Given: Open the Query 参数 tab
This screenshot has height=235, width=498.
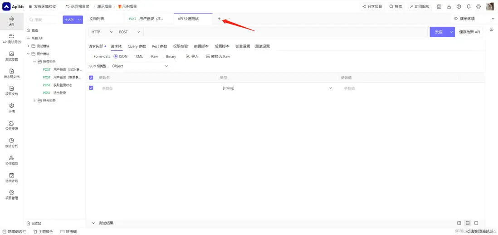Looking at the screenshot, I should pyautogui.click(x=137, y=46).
